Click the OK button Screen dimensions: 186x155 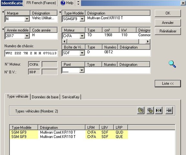(168, 13)
